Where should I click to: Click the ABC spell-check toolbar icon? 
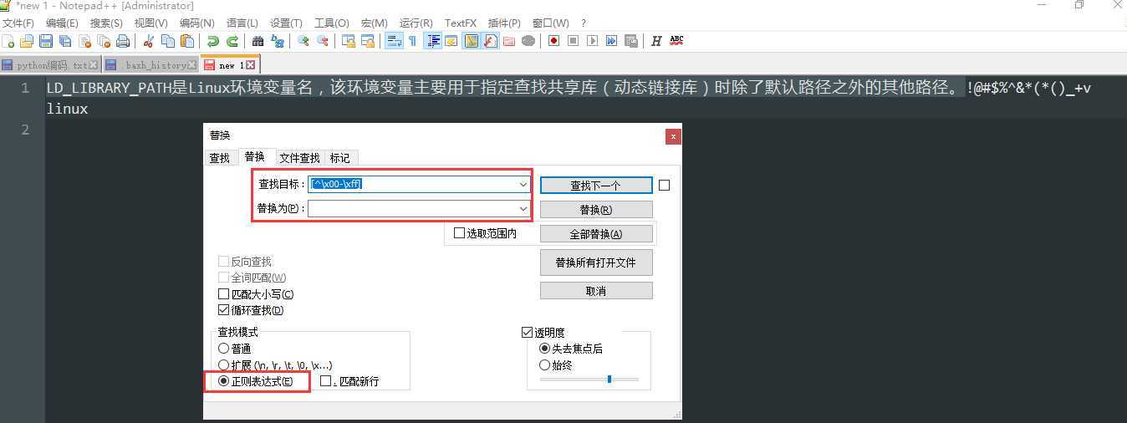(676, 40)
